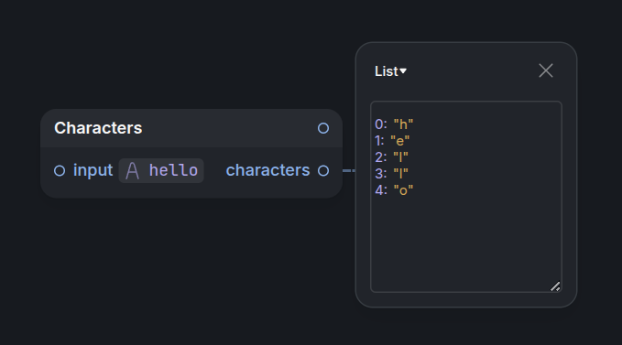Select list item 3 "l"

click(391, 174)
